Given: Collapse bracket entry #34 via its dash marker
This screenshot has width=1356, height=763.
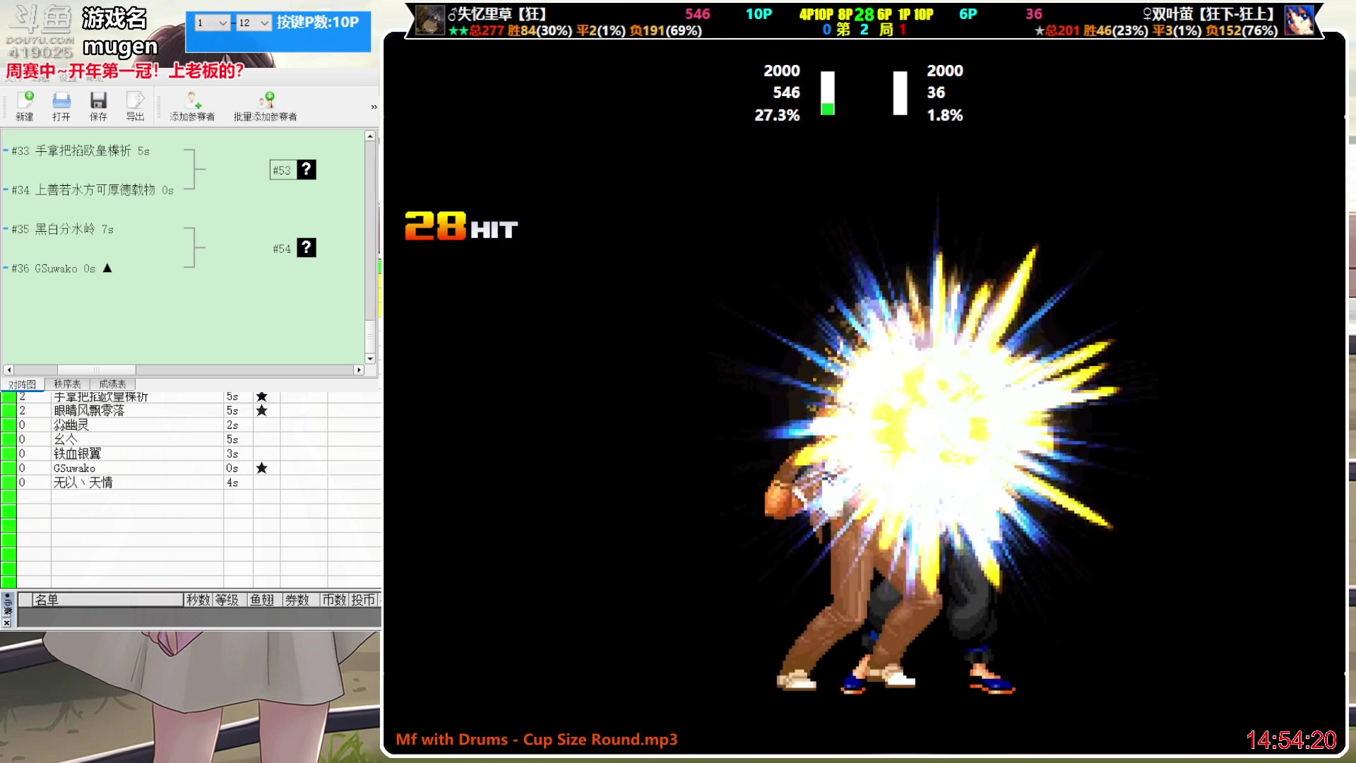Looking at the screenshot, I should [x=6, y=190].
